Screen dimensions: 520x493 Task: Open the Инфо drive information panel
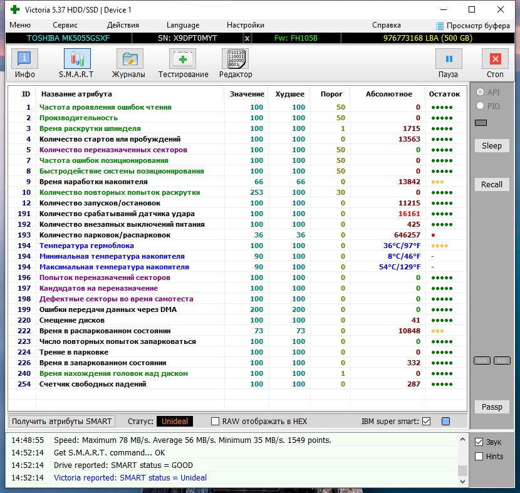(24, 59)
